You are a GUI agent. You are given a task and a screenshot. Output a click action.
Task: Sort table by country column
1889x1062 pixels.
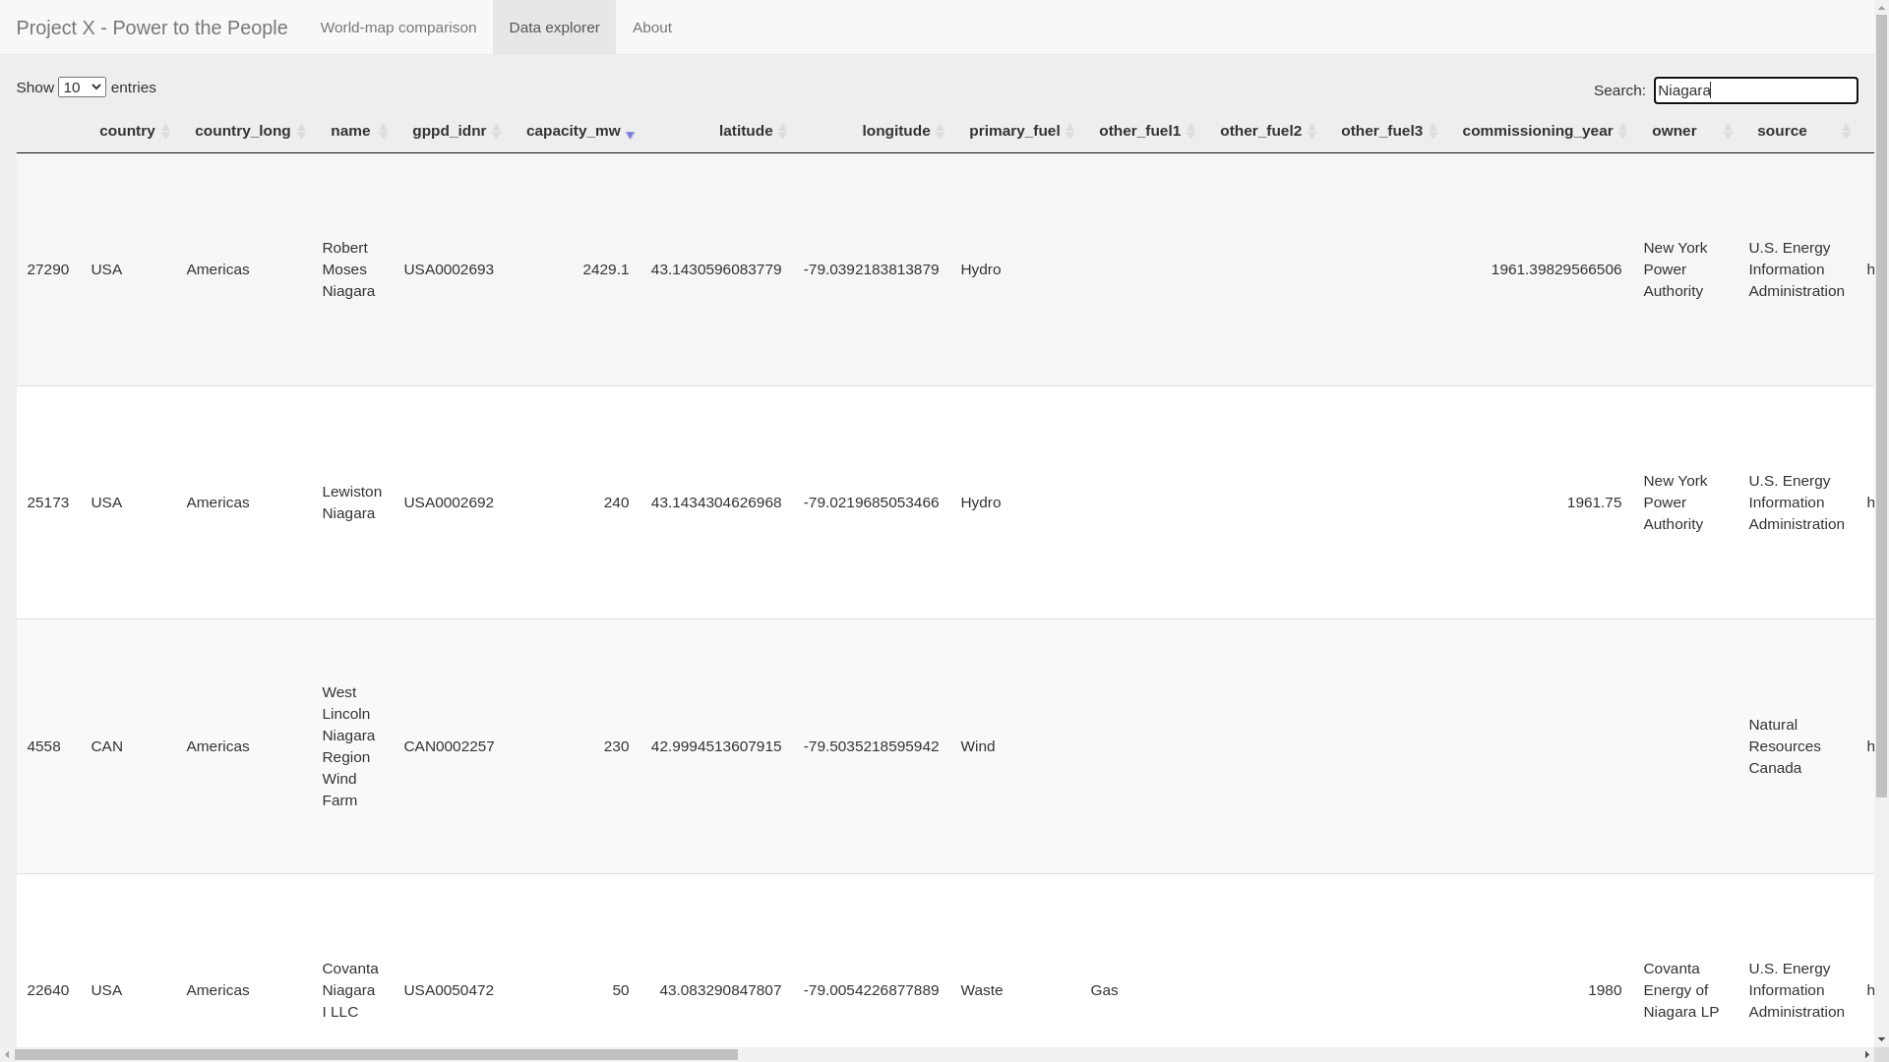128,131
